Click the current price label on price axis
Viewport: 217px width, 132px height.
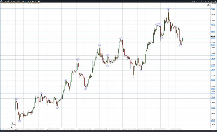213,36
